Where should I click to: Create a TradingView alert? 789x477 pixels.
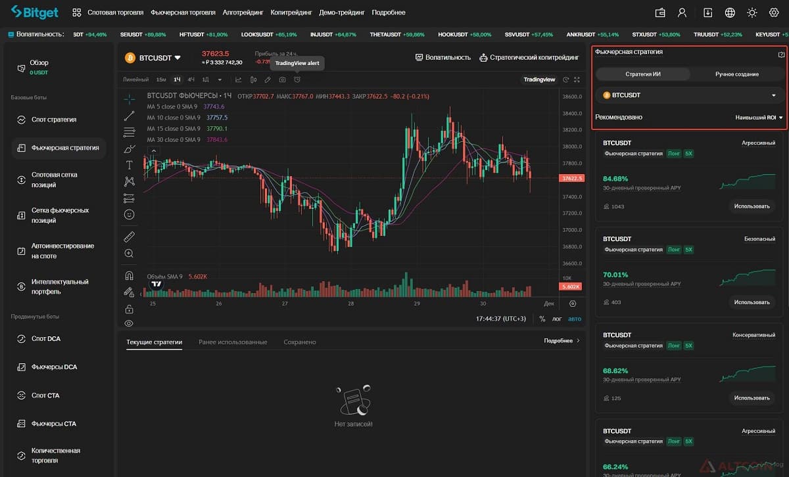coord(297,79)
